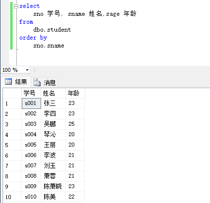
Task: Select cell s003 in the results
Action: (31, 124)
